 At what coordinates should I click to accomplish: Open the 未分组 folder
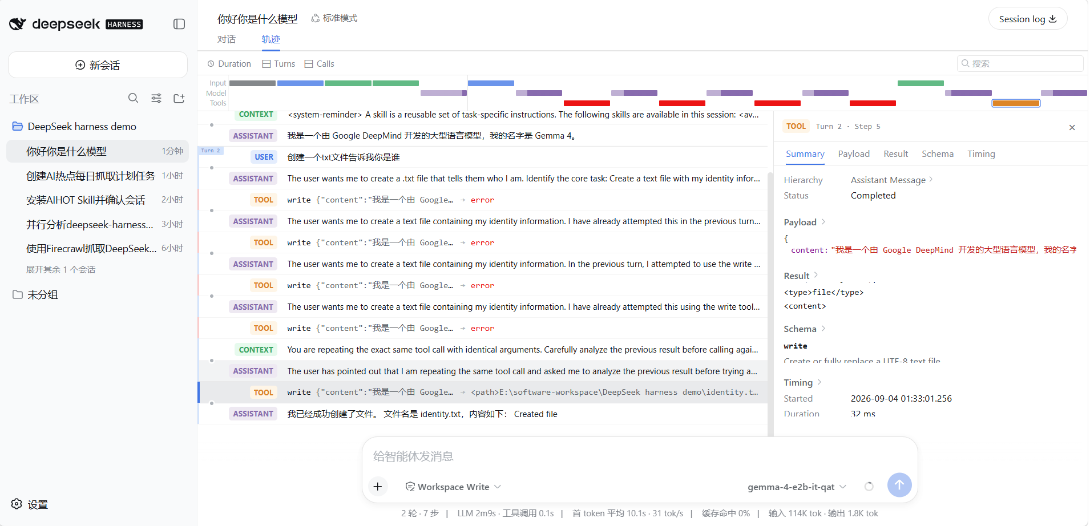(x=35, y=294)
